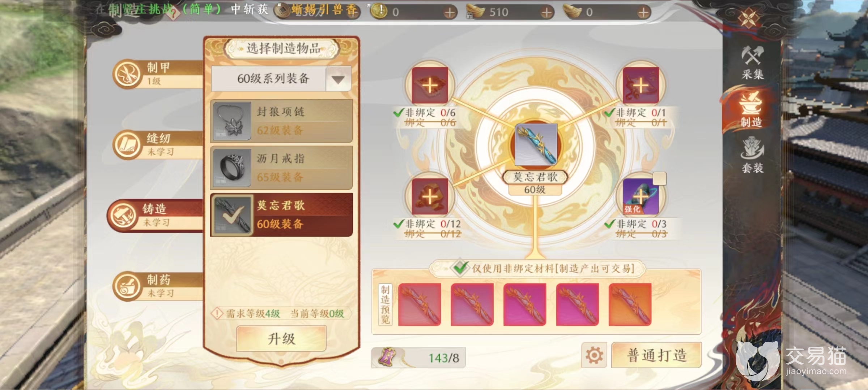This screenshot has height=390, width=868.
Task: Switch to the 制甲 crafting tab
Action: click(158, 74)
